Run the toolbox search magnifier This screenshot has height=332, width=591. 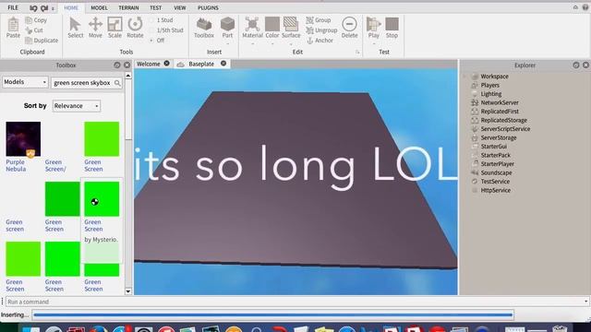pyautogui.click(x=117, y=83)
